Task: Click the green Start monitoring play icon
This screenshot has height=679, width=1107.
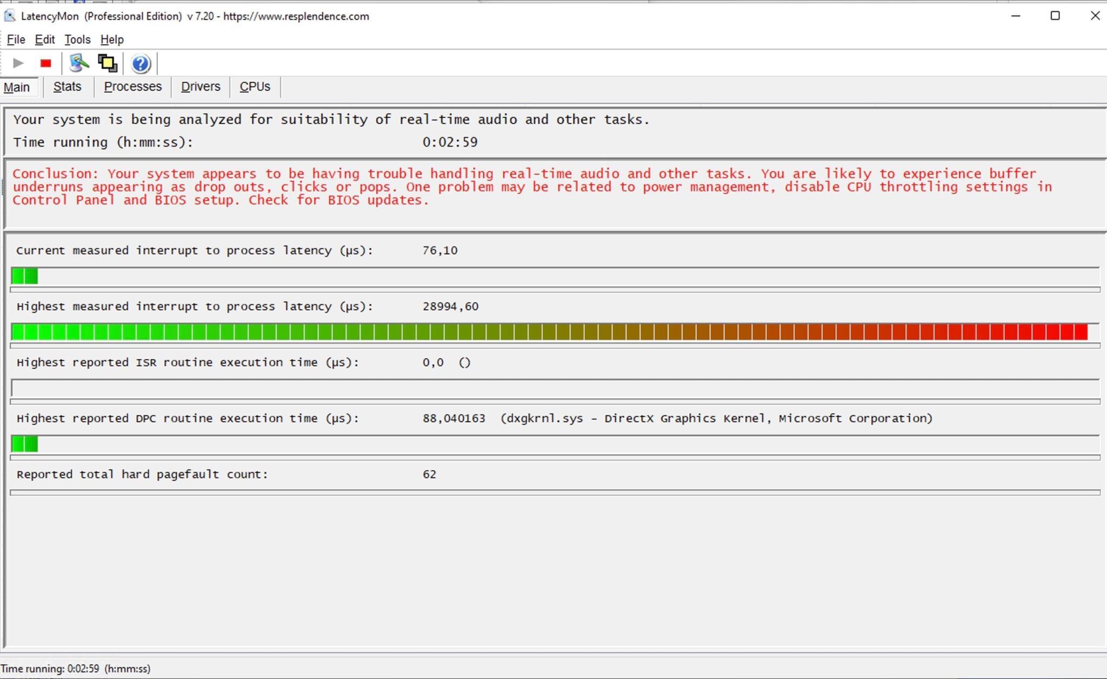Action: pos(18,63)
